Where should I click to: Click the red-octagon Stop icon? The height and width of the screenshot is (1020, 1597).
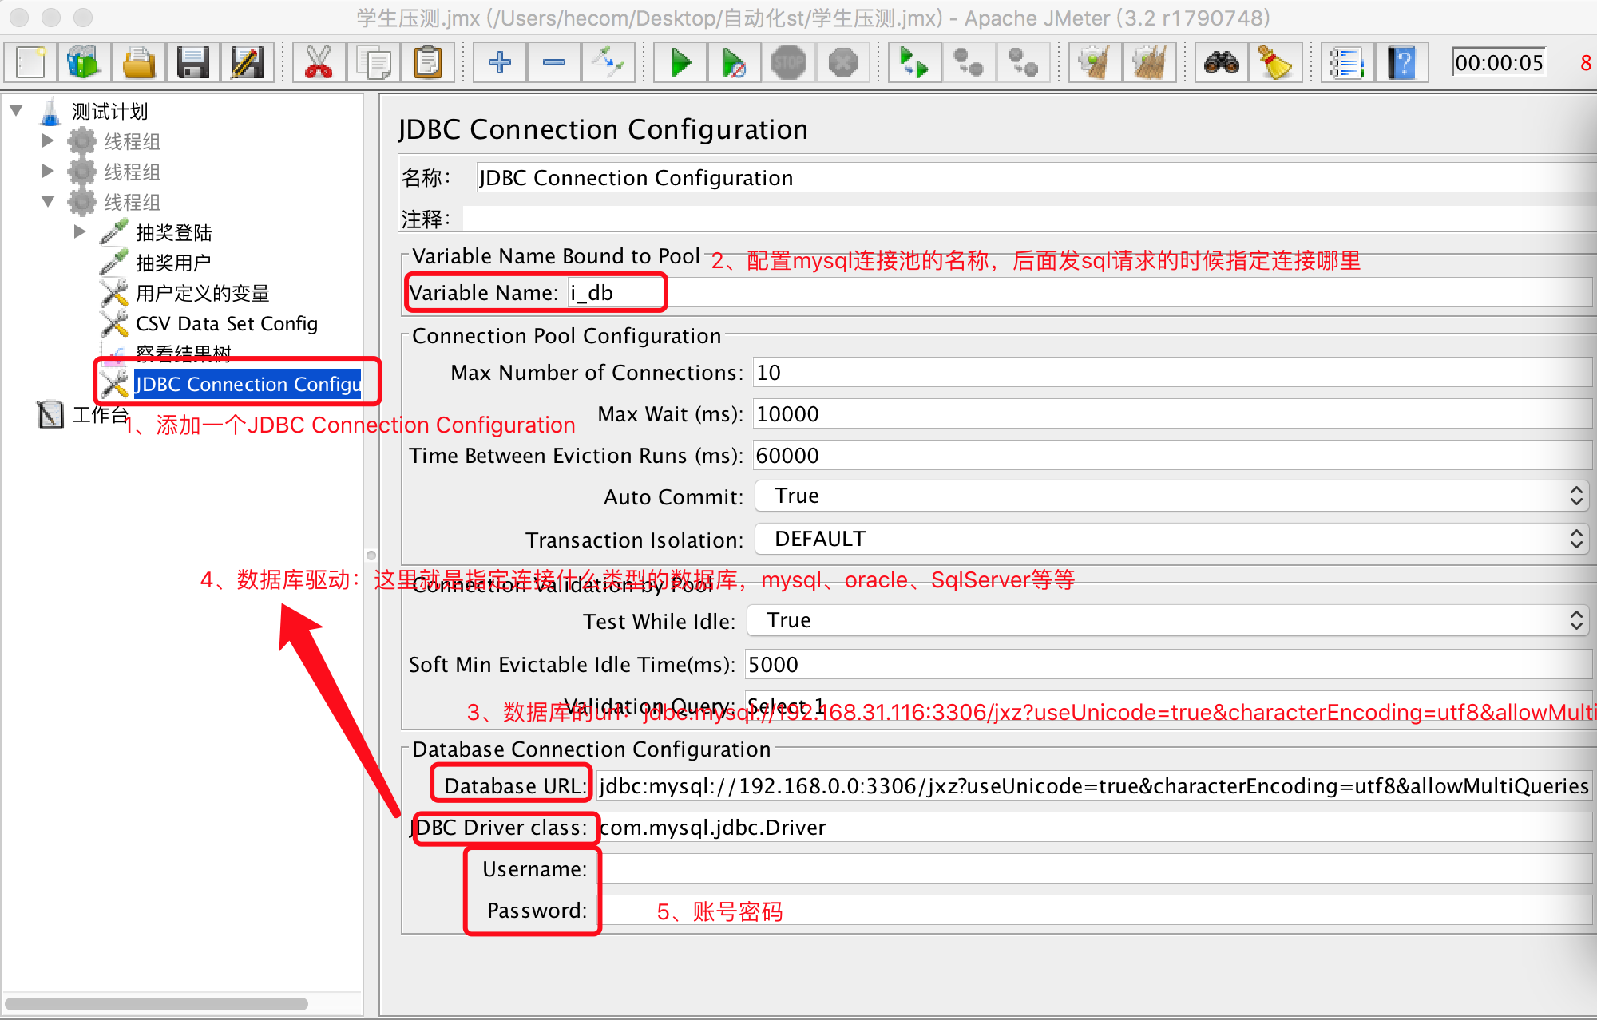(789, 62)
